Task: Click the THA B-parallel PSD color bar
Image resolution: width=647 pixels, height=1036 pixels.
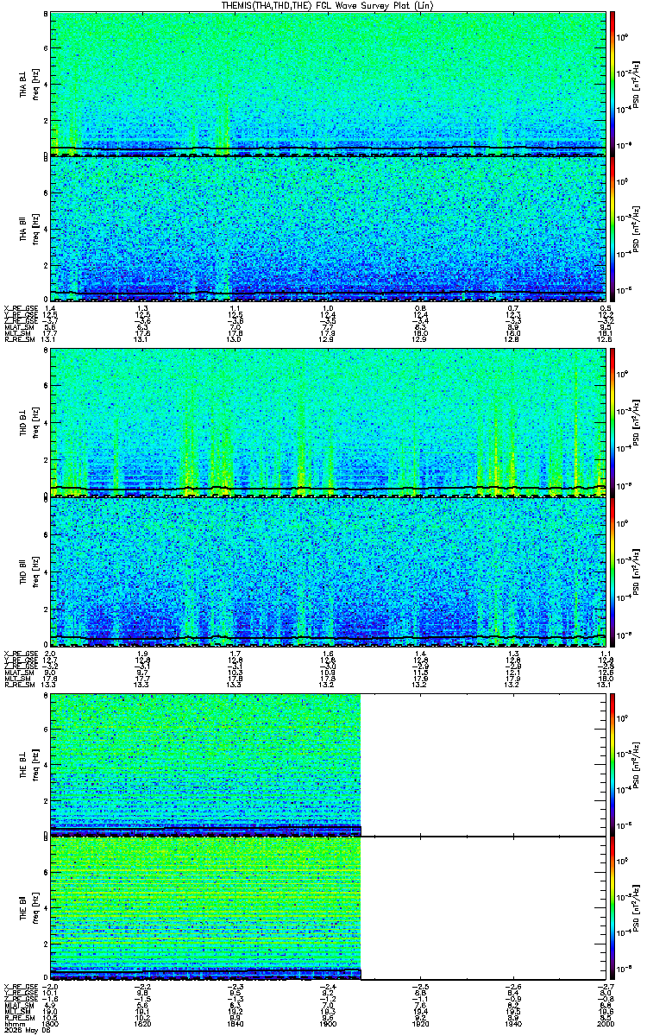Action: click(x=613, y=229)
